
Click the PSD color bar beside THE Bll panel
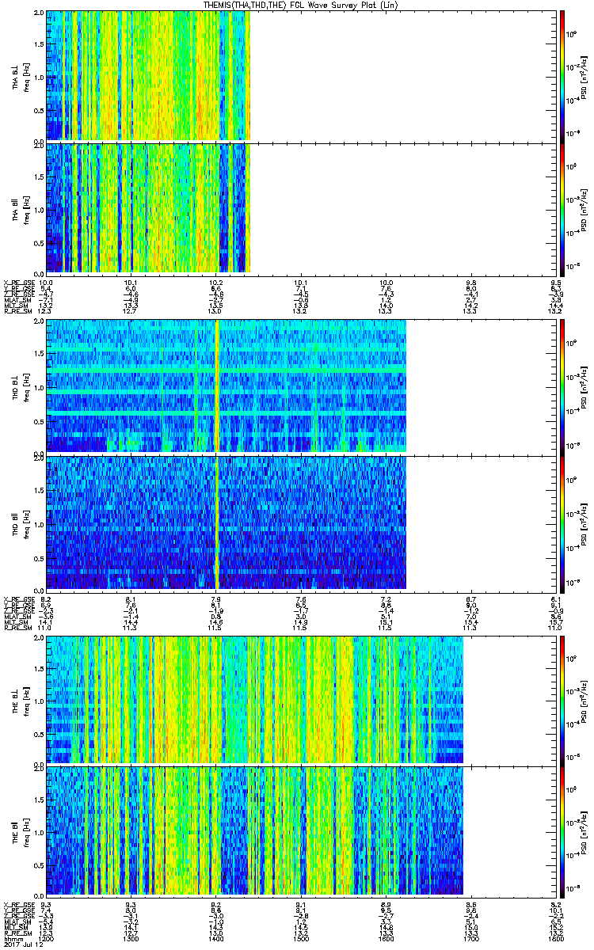[x=562, y=830]
